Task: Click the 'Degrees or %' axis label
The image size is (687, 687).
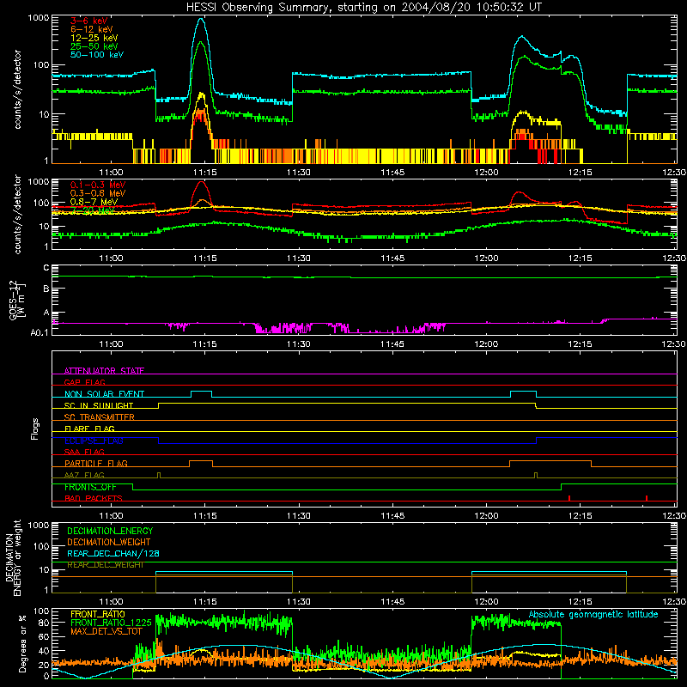Action: coord(22,643)
